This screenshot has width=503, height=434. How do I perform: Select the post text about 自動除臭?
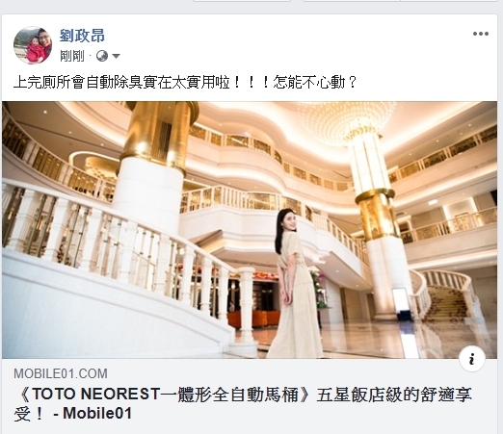coord(185,83)
